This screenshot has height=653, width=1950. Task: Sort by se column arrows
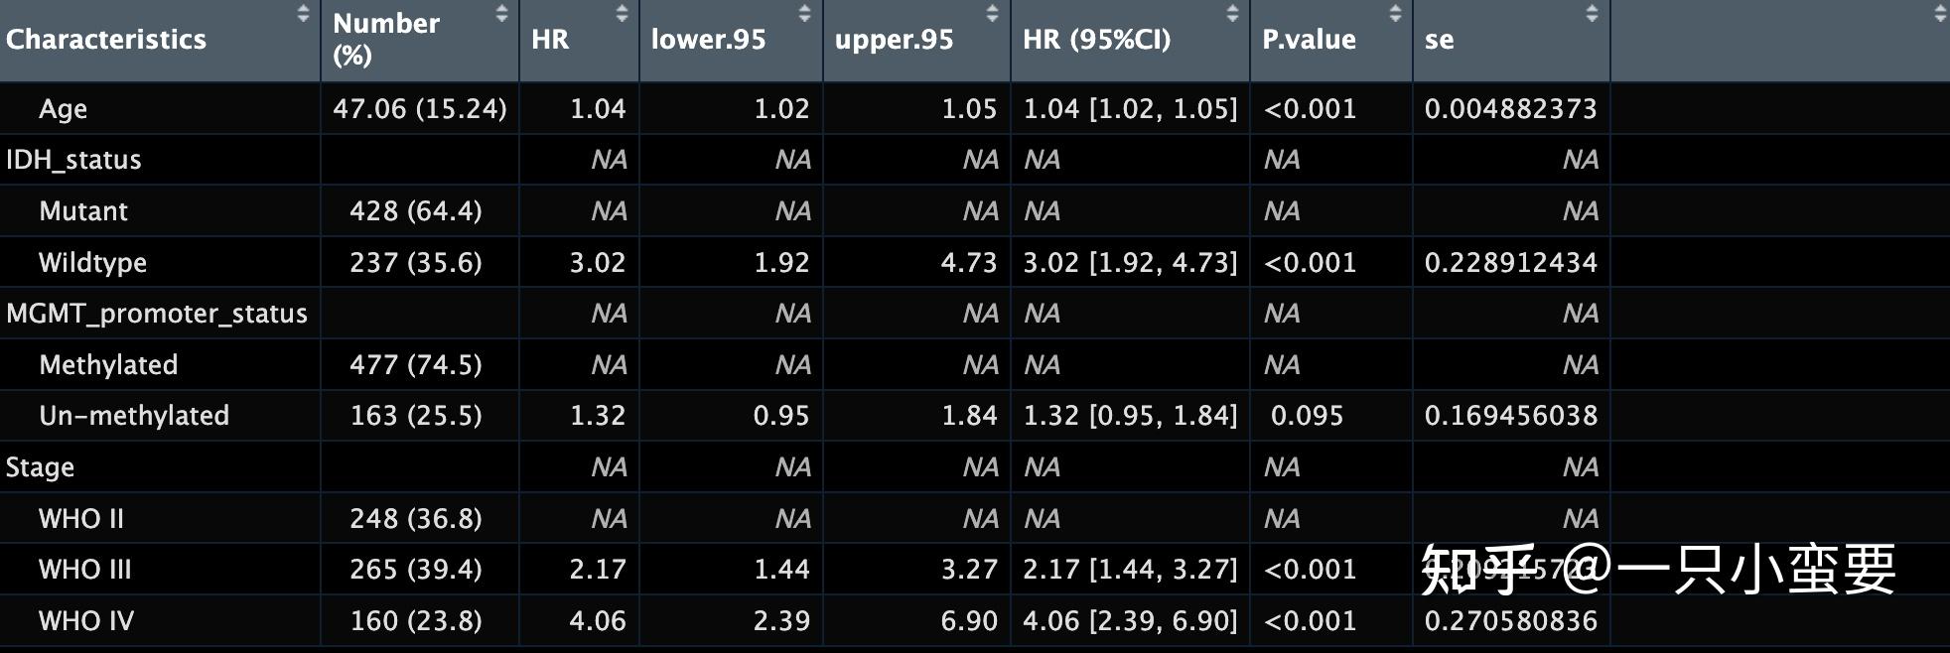[x=1592, y=14]
